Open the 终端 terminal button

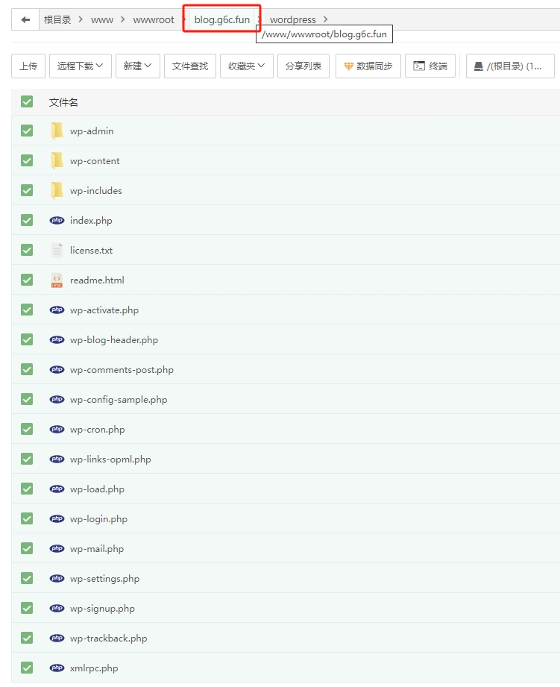[430, 66]
